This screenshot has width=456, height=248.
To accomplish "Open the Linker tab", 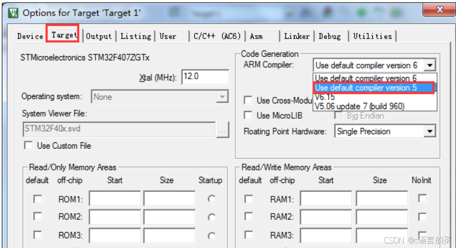I will pos(297,36).
